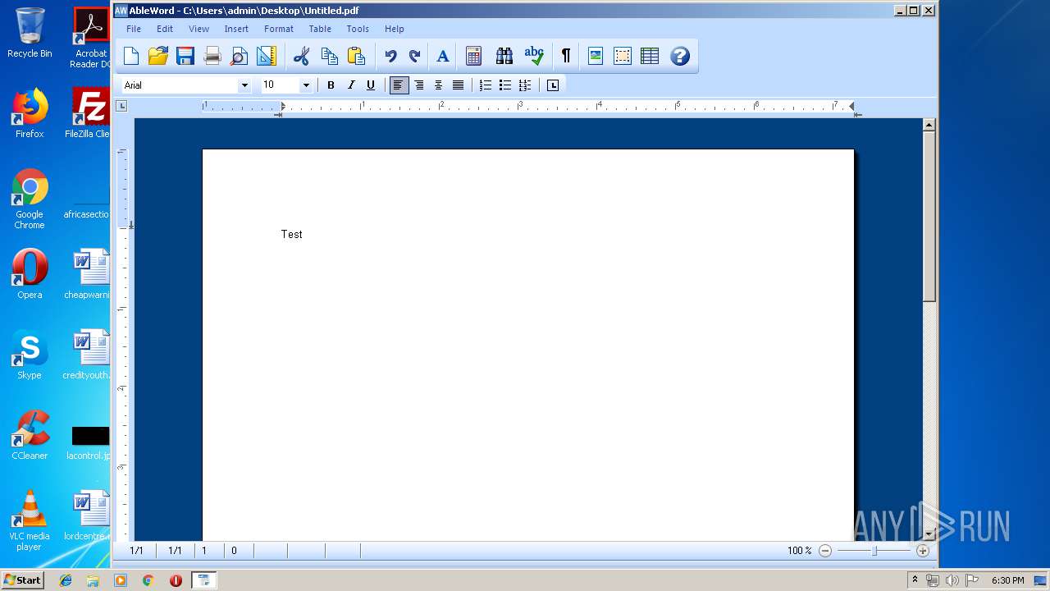
Task: Click into the font size field showing 10
Action: pyautogui.click(x=280, y=85)
